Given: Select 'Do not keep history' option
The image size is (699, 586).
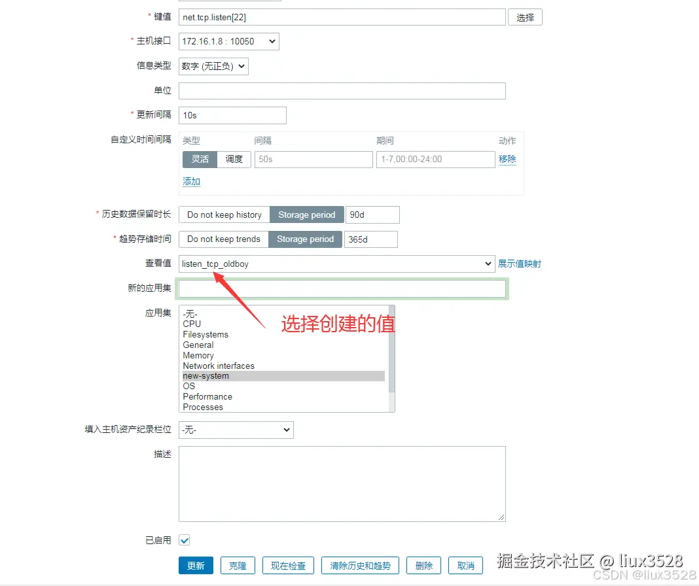Looking at the screenshot, I should point(224,215).
